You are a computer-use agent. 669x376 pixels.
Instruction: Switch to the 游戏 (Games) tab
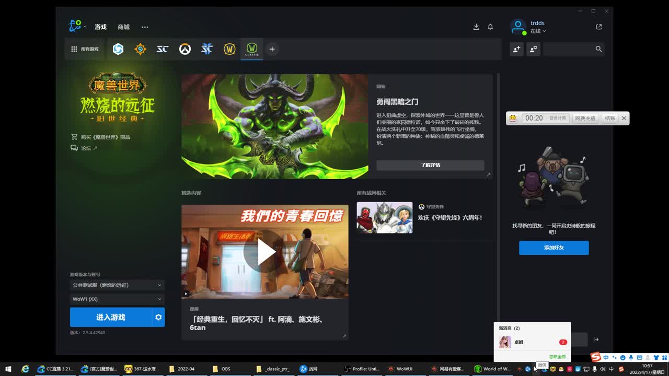100,27
